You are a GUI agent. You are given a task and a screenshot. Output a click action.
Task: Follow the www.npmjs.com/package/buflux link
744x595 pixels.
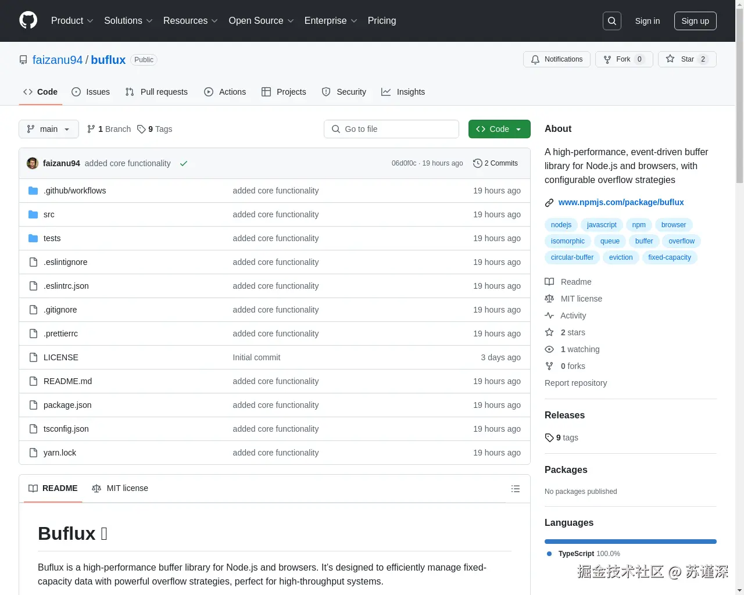pyautogui.click(x=621, y=202)
